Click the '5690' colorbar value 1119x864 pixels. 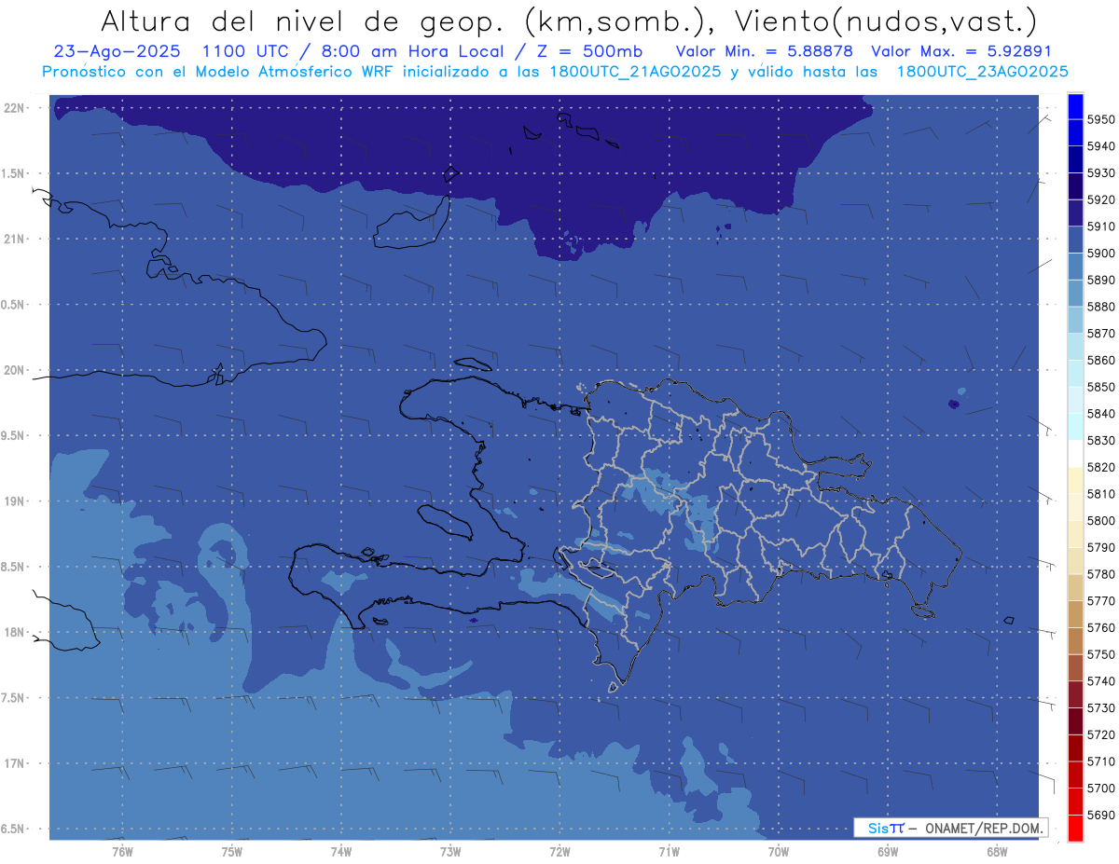pos(1101,815)
